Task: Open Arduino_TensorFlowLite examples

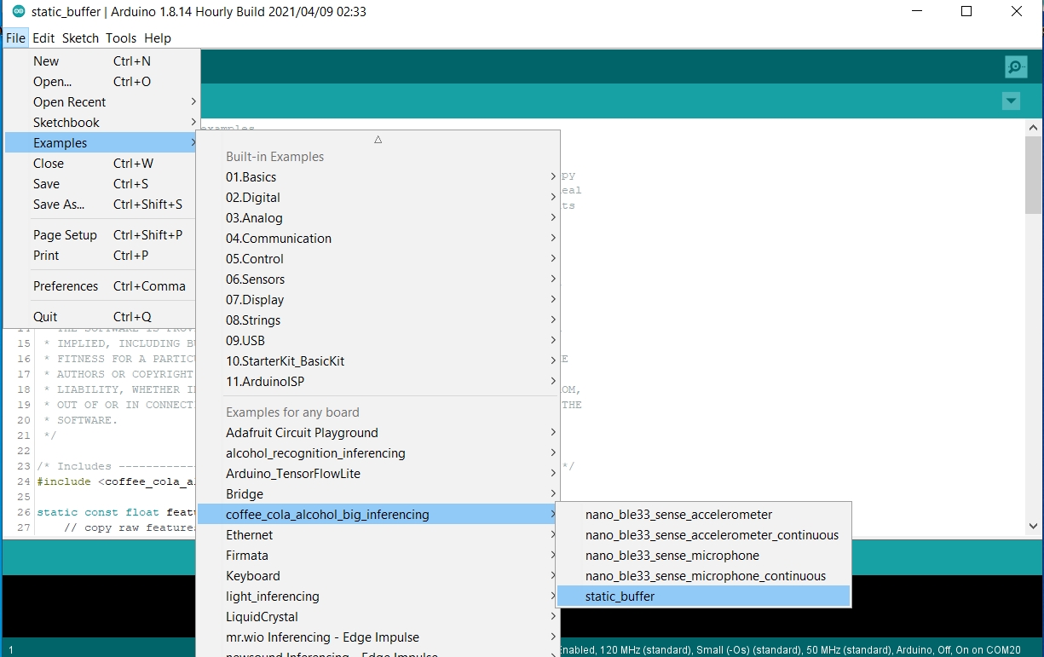Action: (378, 474)
